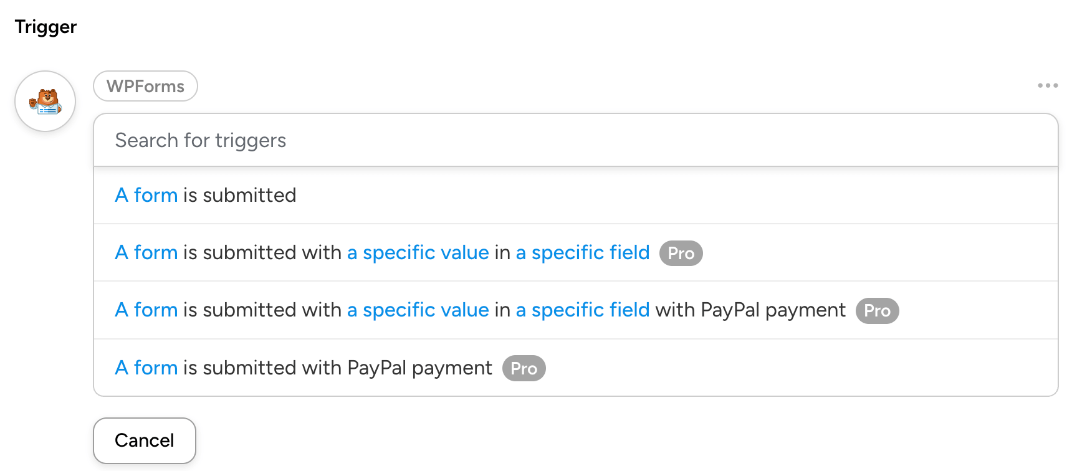Viewport: 1072px width, 471px height.
Task: Click the WPForms bear mascot icon
Action: pyautogui.click(x=45, y=101)
